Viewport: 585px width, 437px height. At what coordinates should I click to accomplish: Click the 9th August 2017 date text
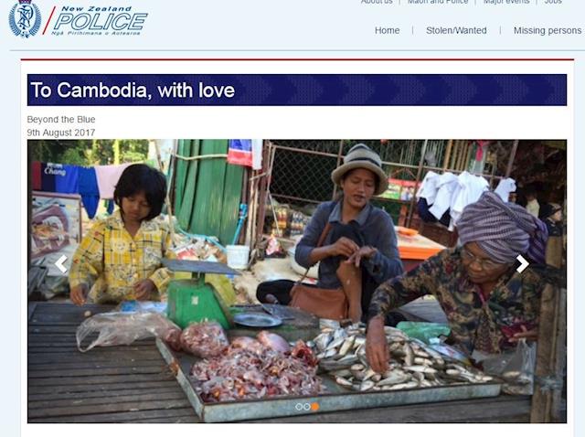tap(61, 133)
